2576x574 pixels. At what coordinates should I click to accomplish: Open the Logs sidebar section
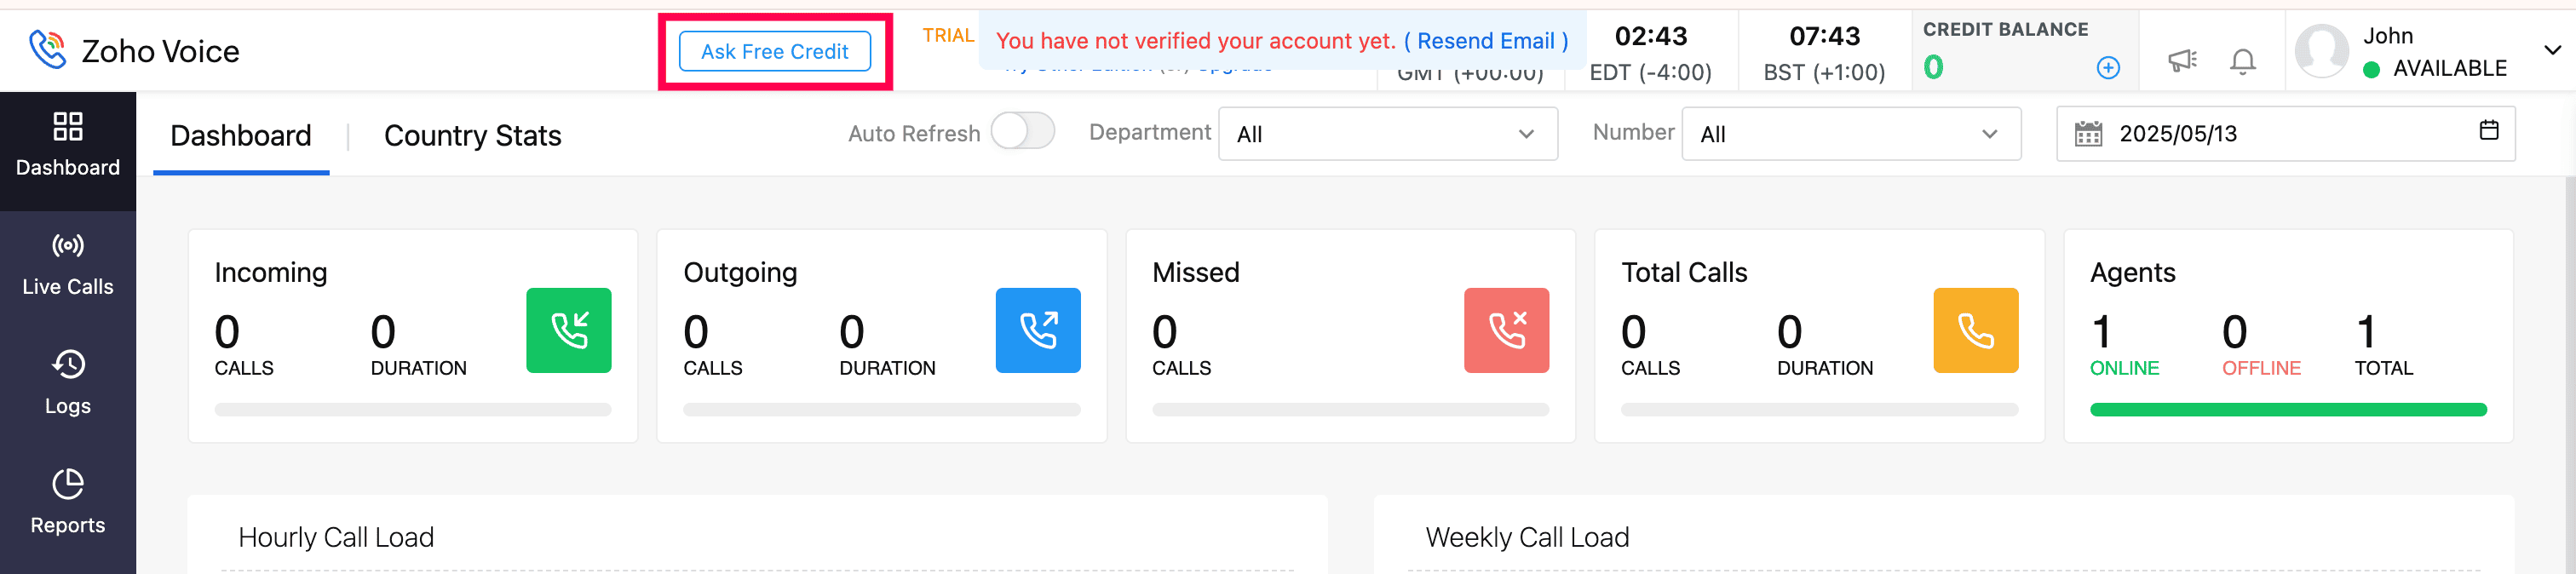click(x=68, y=382)
